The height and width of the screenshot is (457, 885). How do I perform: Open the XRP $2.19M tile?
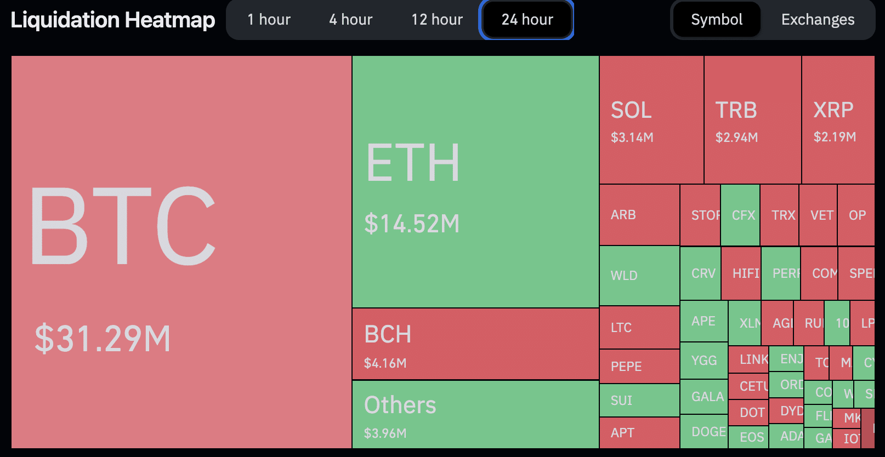click(x=837, y=120)
